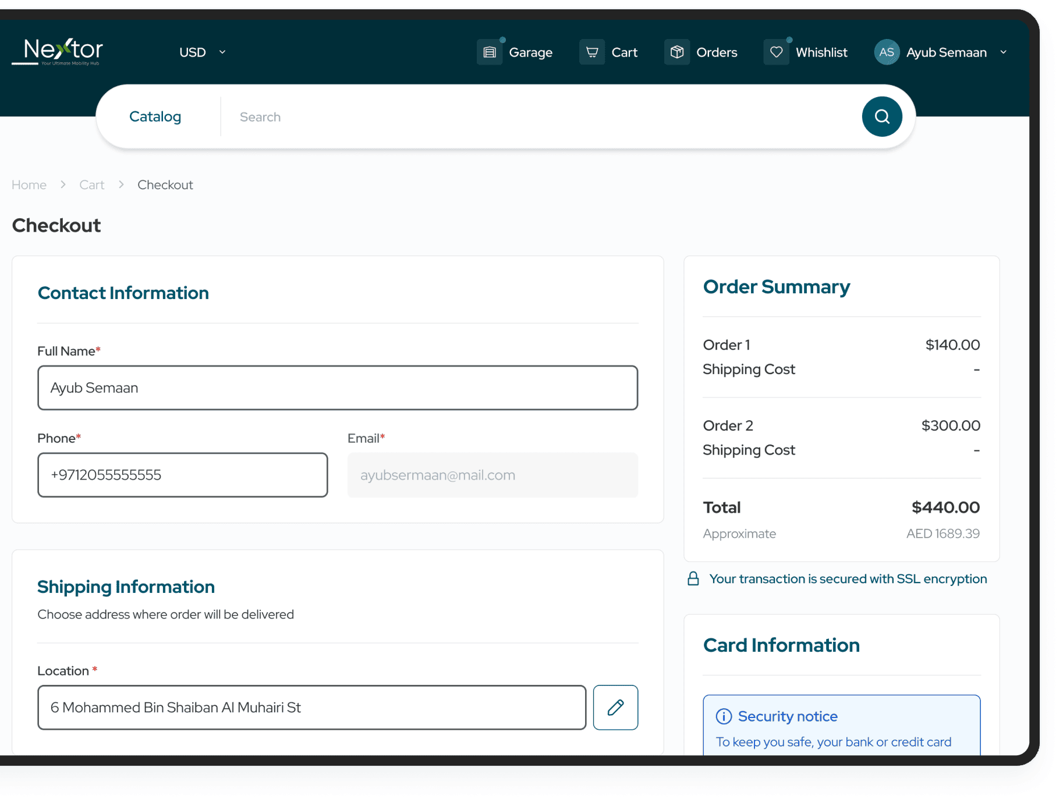1063x803 pixels.
Task: Click the Orders box icon
Action: click(x=677, y=52)
